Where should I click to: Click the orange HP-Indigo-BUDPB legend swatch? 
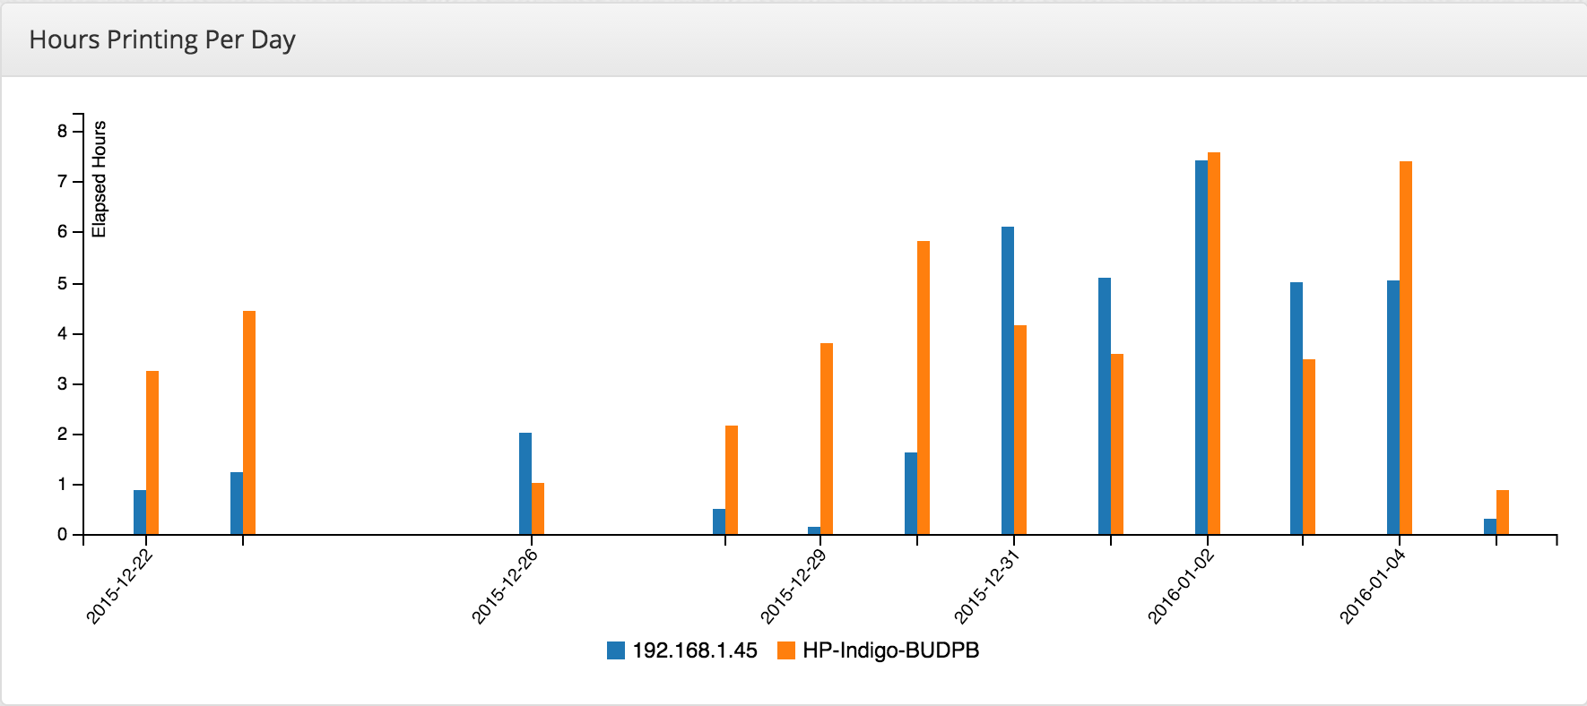pos(786,650)
